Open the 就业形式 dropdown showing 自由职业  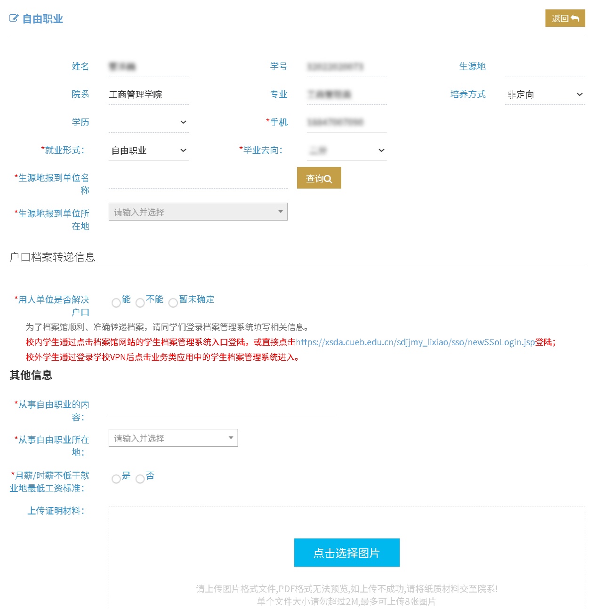pyautogui.click(x=148, y=150)
